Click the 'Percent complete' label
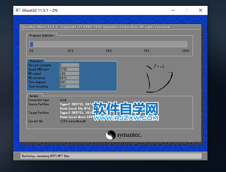Image resolution: width=226 pixels, height=172 pixels. [x=40, y=65]
